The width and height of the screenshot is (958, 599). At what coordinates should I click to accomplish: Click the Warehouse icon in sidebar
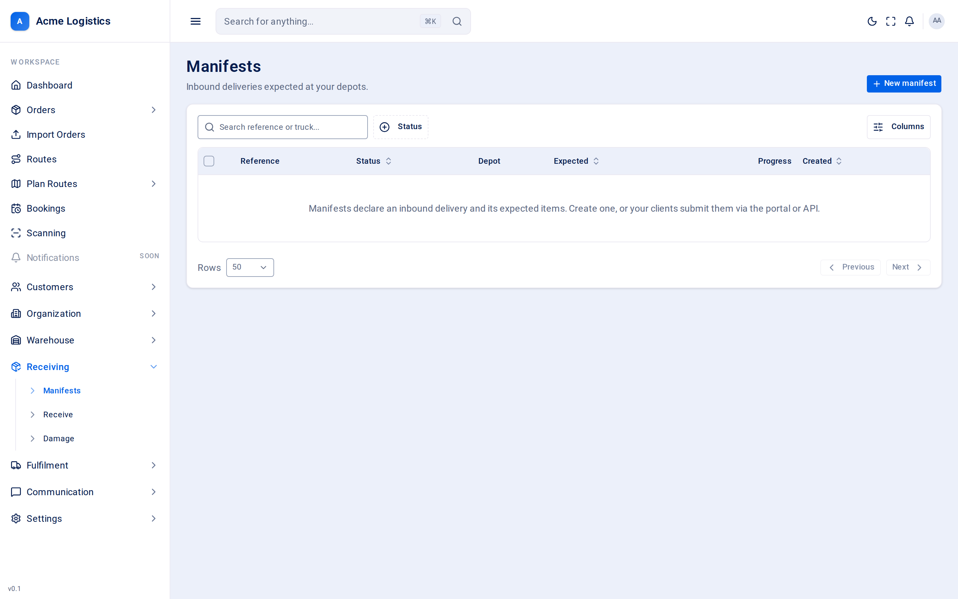(16, 340)
